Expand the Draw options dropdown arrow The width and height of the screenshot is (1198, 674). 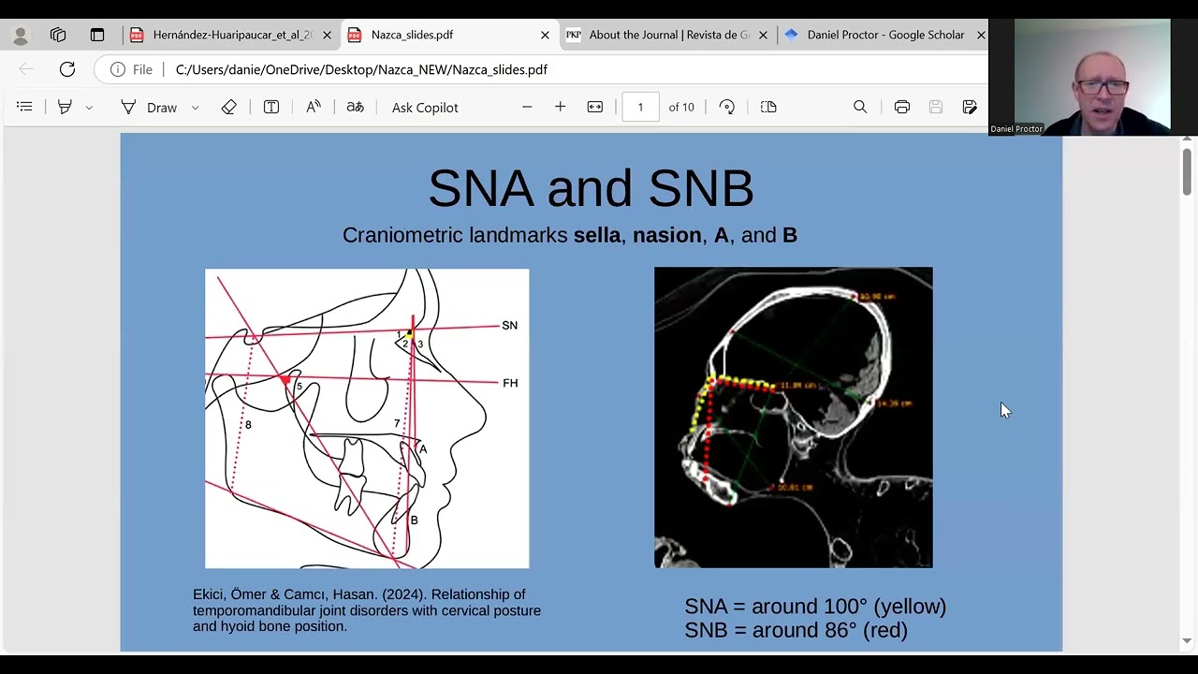tap(195, 108)
